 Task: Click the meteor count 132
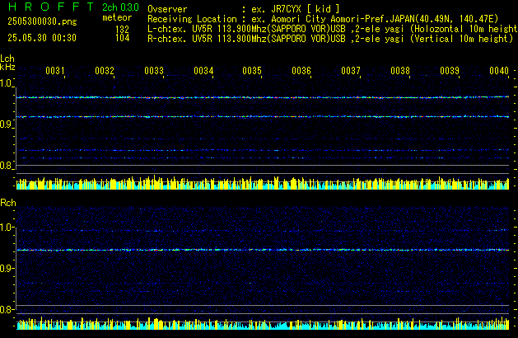click(122, 29)
